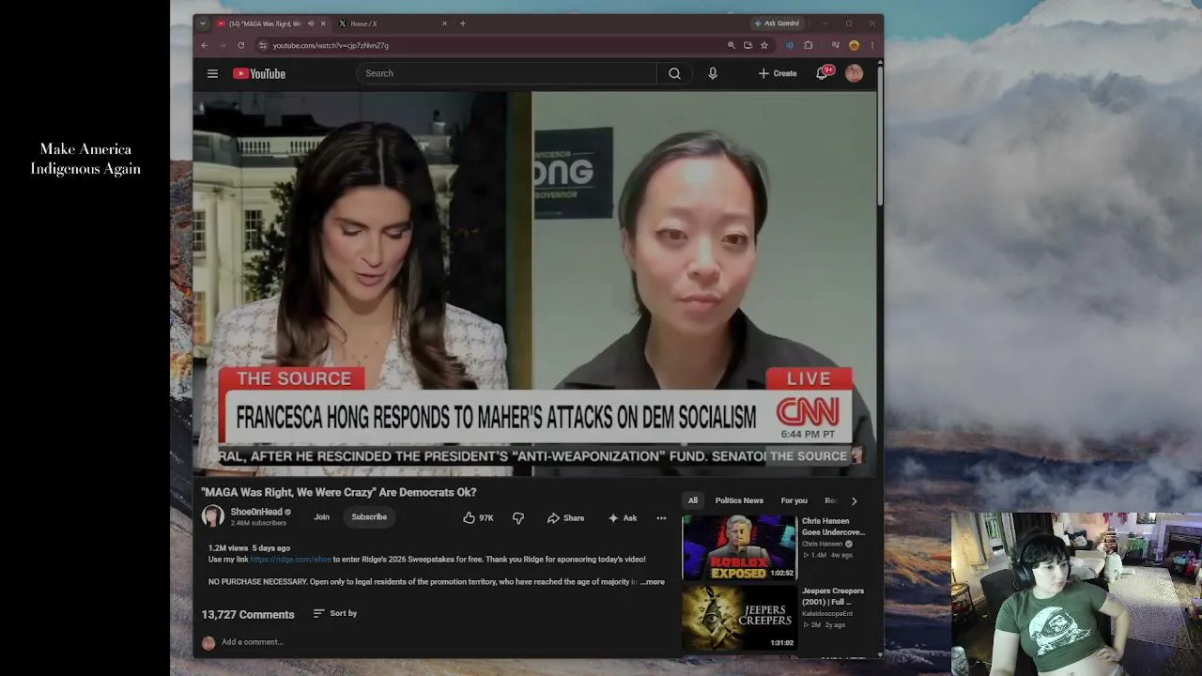Click the install/cast icon in address bar

(747, 45)
